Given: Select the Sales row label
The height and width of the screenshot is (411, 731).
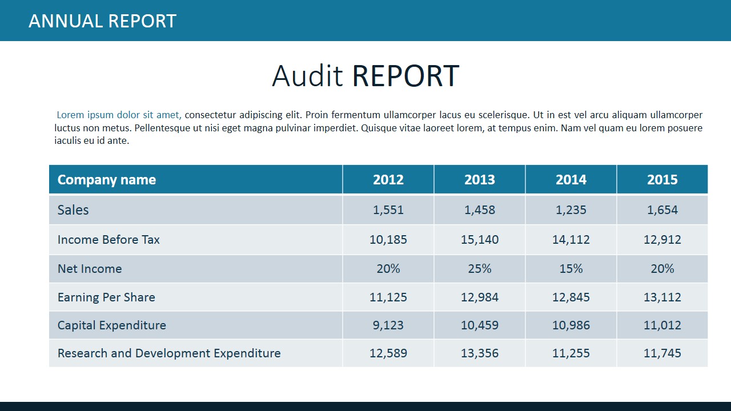Looking at the screenshot, I should pyautogui.click(x=73, y=210).
